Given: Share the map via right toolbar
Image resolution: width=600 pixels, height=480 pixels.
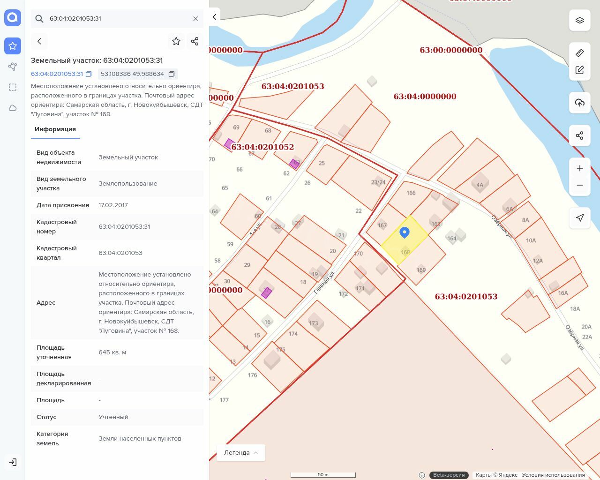Looking at the screenshot, I should [580, 135].
